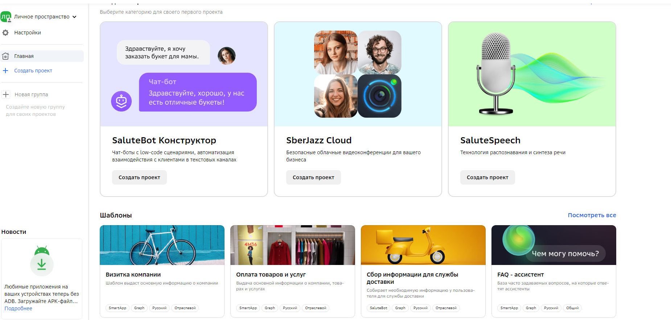
Task: Open Посмотреть все templates link
Action: (592, 215)
